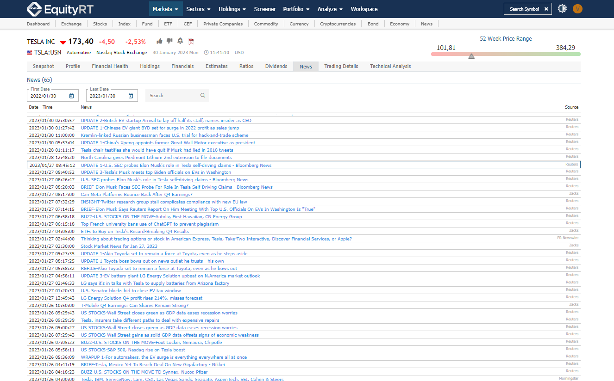Viewport: 614px width, 381px height.
Task: Open the ChatGPT French university ban headline
Action: tap(150, 224)
